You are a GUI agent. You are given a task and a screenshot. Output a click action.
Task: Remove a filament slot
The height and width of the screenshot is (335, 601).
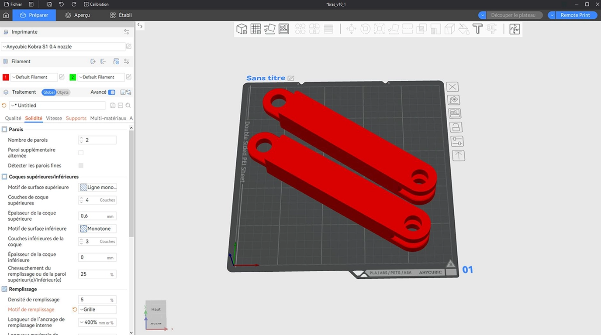tap(104, 62)
